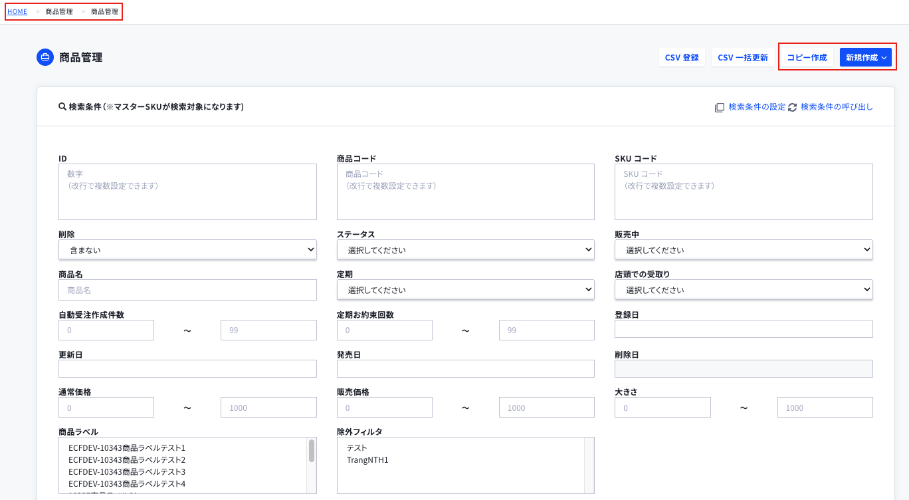Select ECFDEV-10343商品ラベルテスト3 in the label list
The height and width of the screenshot is (500, 909).
pos(127,472)
